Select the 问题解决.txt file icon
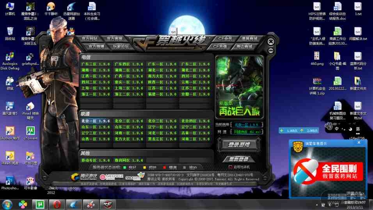 (358, 34)
